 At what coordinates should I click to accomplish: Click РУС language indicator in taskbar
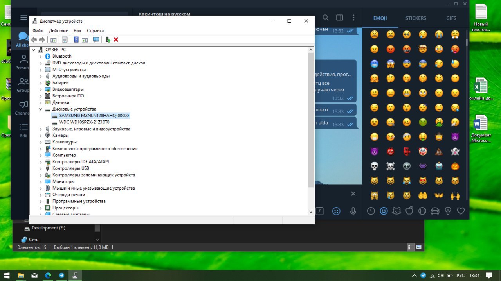click(x=461, y=276)
